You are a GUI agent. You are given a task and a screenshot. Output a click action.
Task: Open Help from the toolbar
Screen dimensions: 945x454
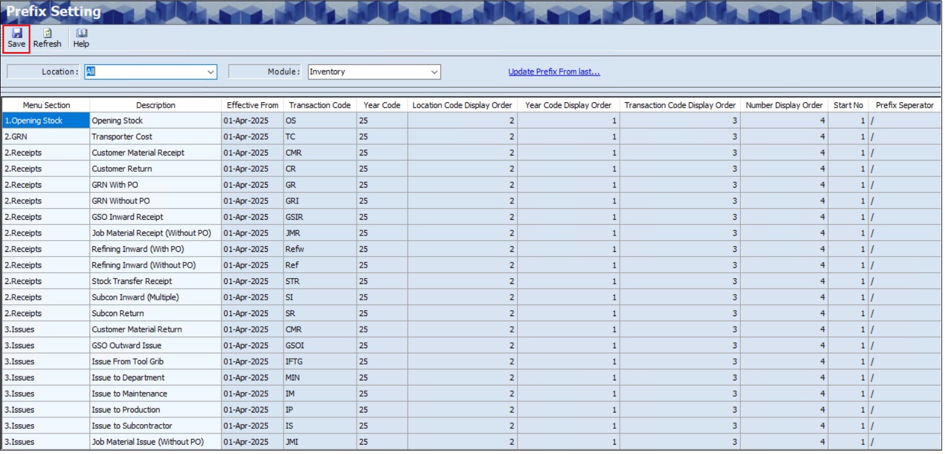pos(81,39)
